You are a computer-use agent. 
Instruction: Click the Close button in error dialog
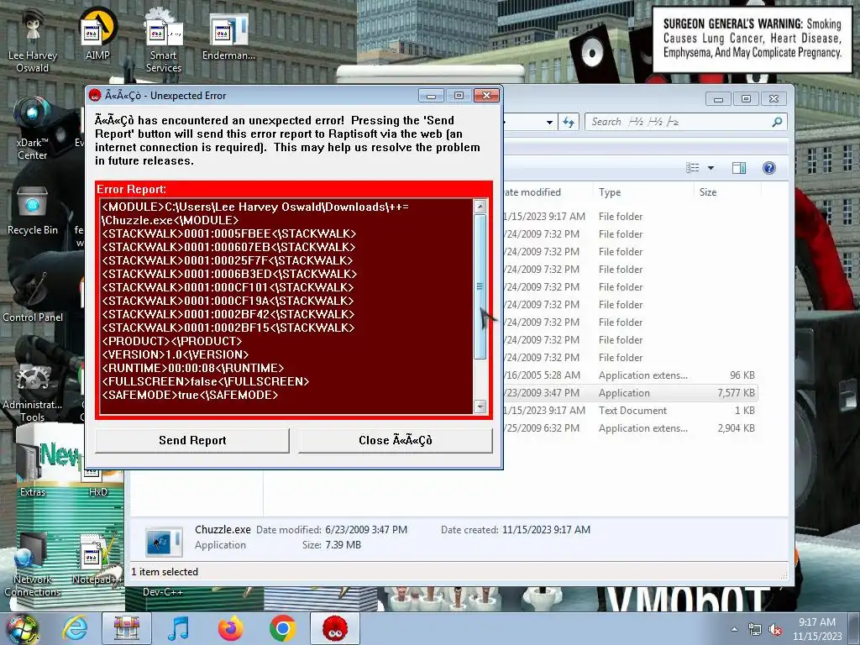point(396,440)
